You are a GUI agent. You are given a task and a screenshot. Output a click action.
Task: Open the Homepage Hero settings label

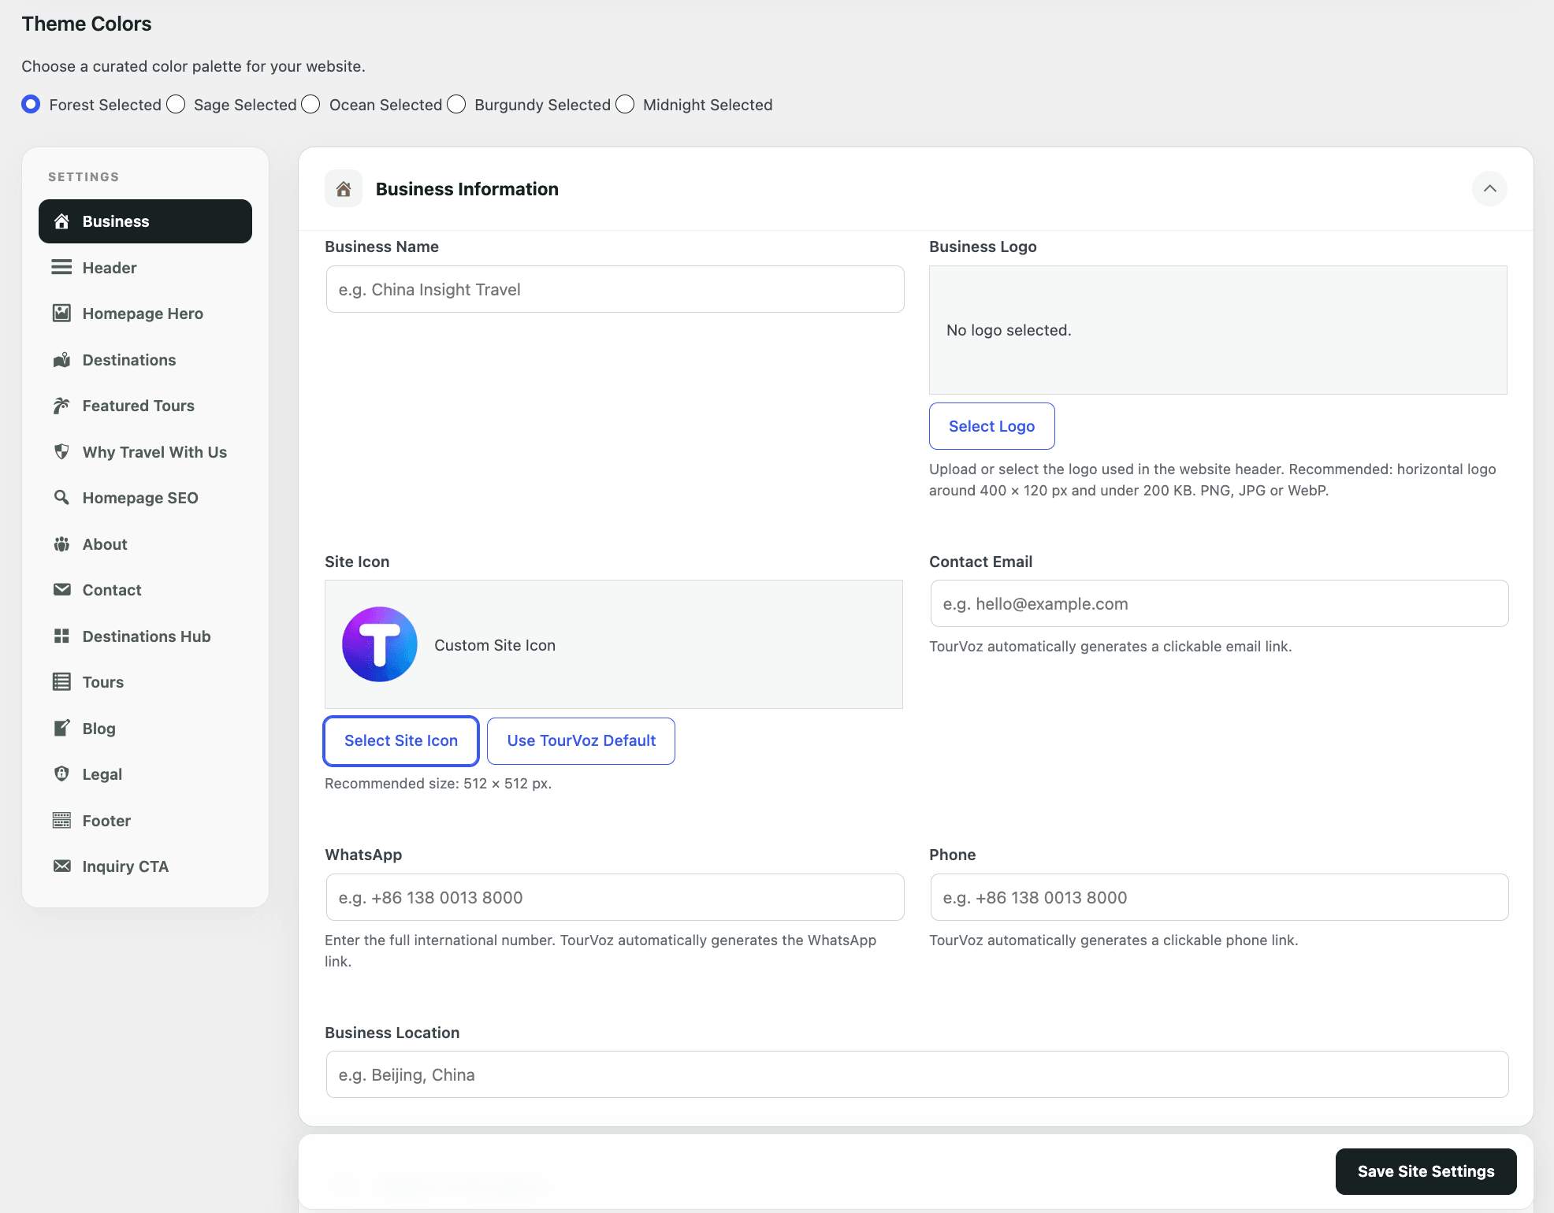click(143, 313)
